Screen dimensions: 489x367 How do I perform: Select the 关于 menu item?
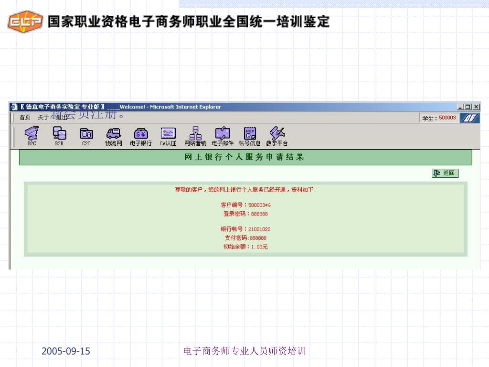(43, 118)
